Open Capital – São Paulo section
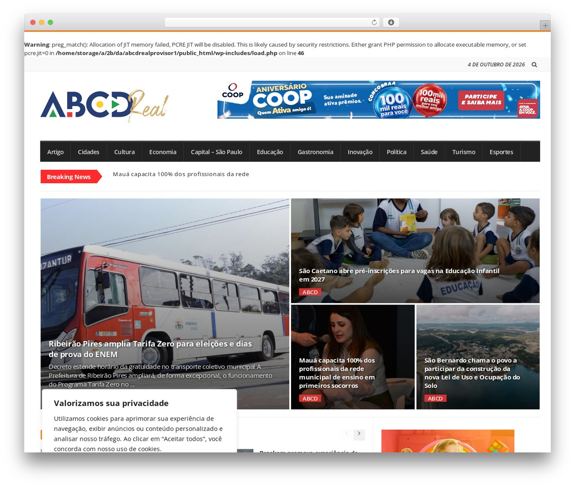 pos(217,152)
